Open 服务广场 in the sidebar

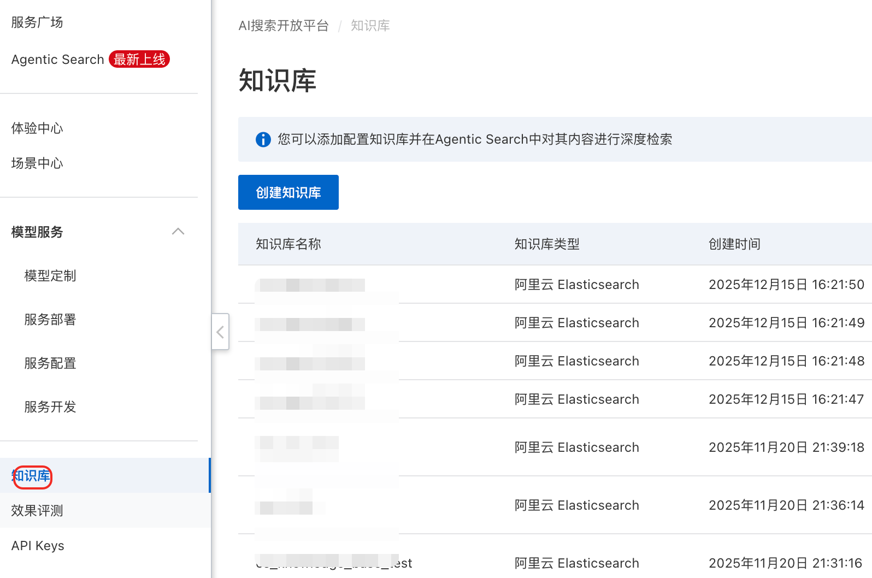(37, 22)
